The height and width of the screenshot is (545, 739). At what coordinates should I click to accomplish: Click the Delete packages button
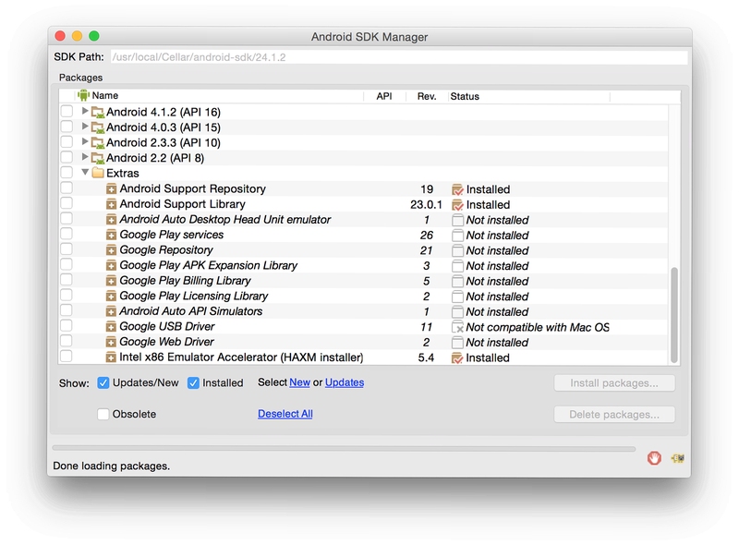(x=614, y=415)
